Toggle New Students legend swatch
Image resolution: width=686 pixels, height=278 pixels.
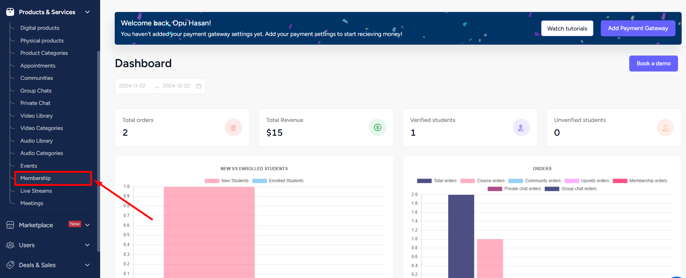pyautogui.click(x=212, y=181)
